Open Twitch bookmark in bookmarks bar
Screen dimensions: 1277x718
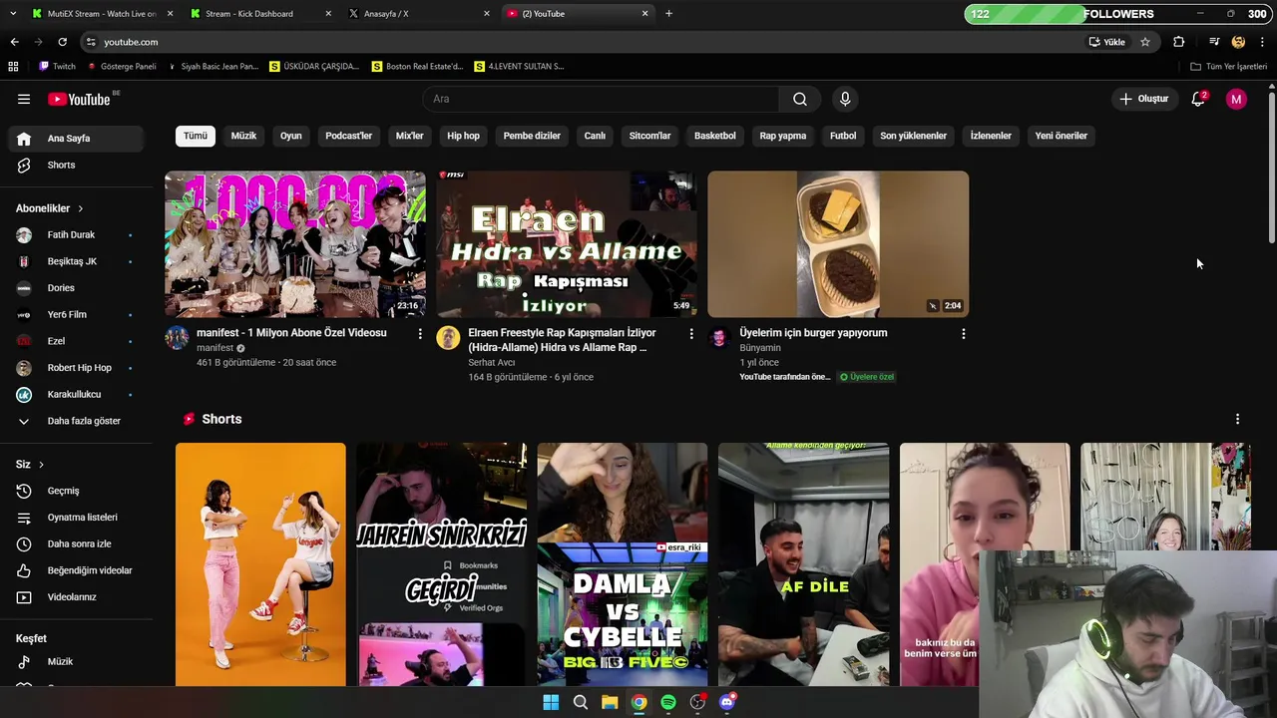point(57,66)
